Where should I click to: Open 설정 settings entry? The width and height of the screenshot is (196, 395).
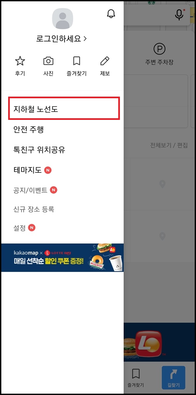pos(19,228)
